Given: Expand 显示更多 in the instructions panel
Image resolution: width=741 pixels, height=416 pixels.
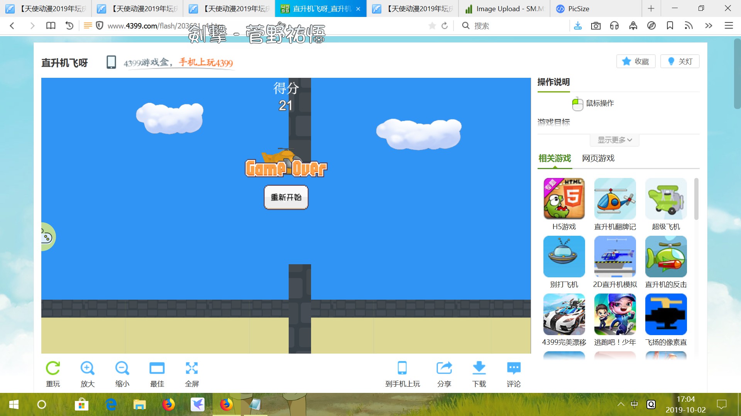Looking at the screenshot, I should (614, 140).
